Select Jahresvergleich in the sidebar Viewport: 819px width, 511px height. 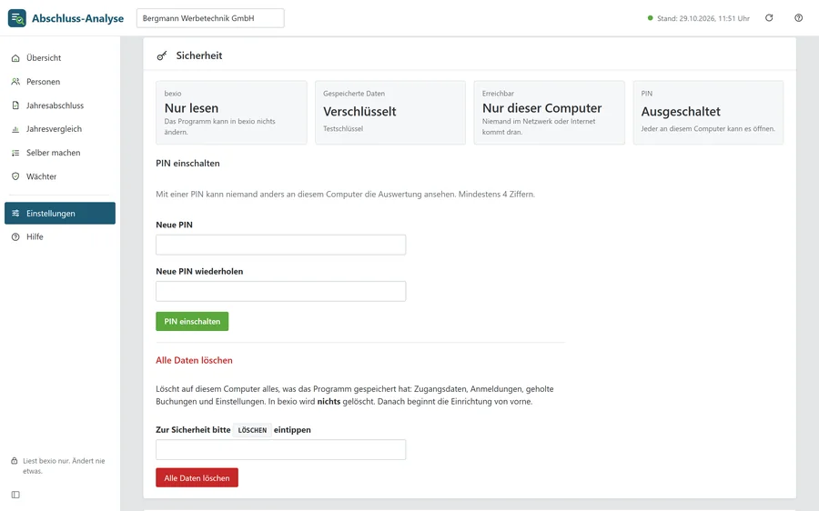[60, 129]
